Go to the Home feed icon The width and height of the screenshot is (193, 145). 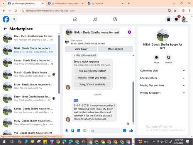pyautogui.click(x=75, y=19)
